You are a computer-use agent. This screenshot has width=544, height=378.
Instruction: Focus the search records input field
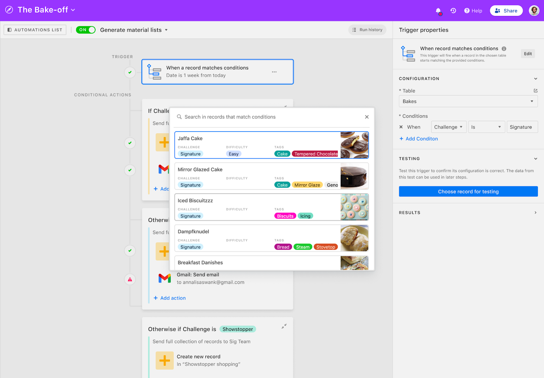[x=272, y=117]
